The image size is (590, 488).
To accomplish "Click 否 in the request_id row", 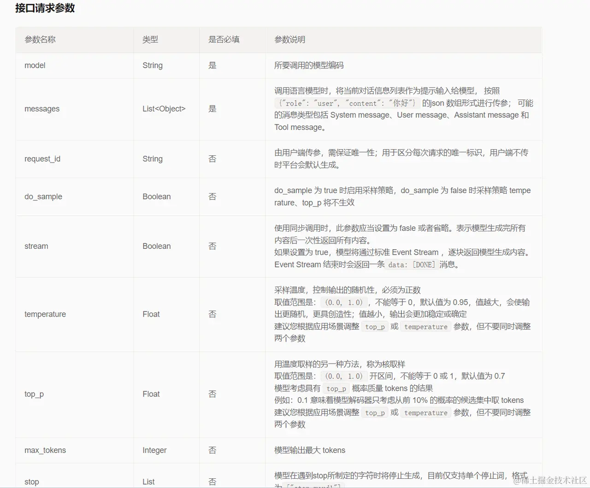I will [212, 159].
